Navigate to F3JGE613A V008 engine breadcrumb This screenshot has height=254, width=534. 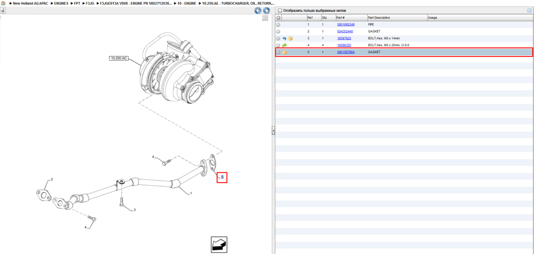136,3
